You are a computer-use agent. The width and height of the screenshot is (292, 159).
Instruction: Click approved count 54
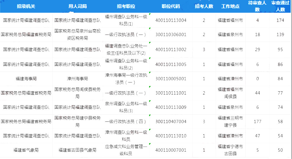[x=280, y=136]
